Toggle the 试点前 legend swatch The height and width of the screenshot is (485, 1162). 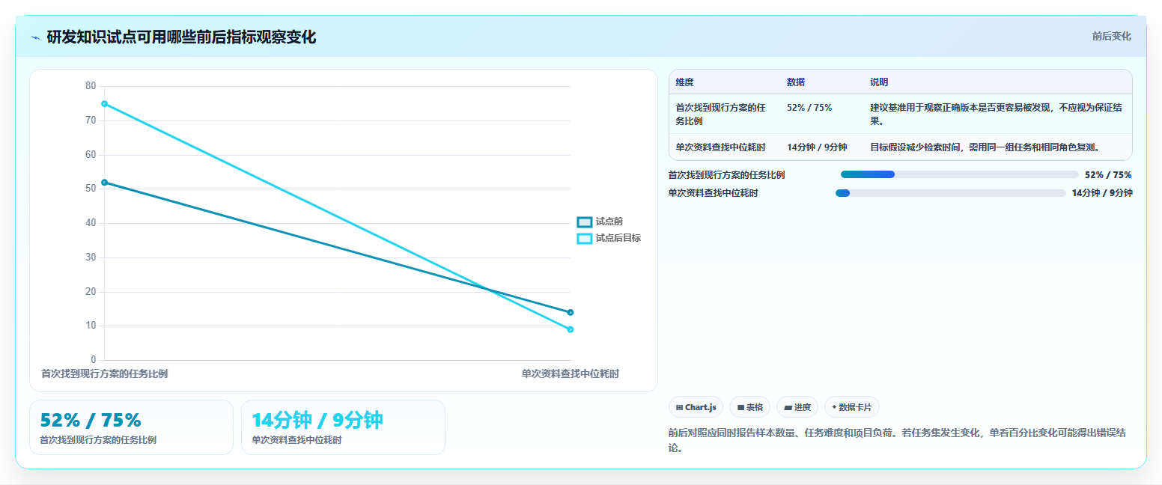585,222
